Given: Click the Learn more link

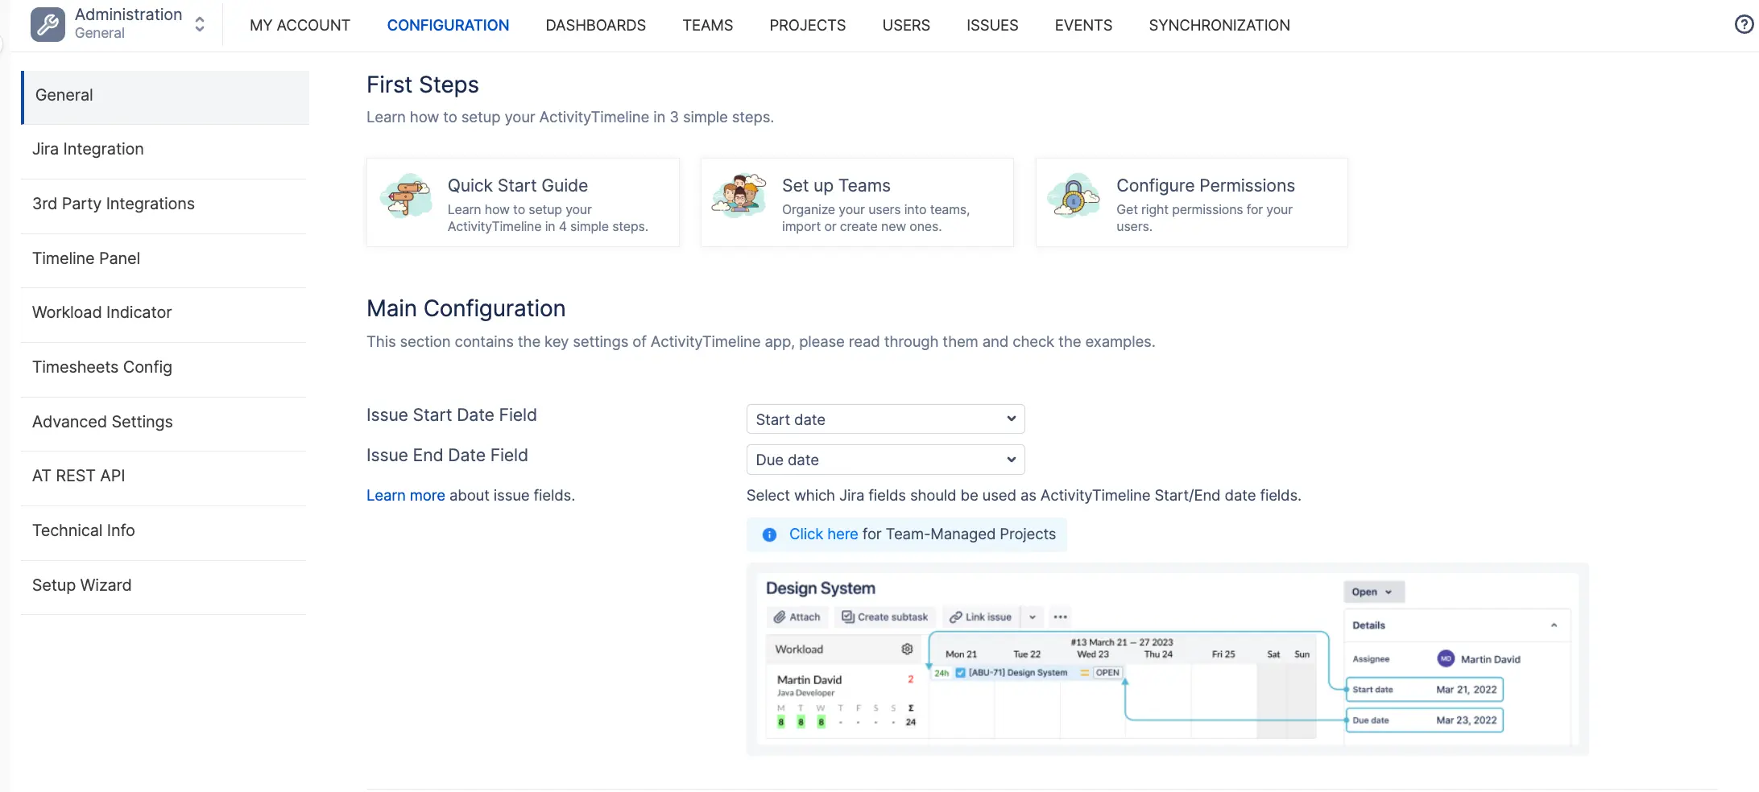Looking at the screenshot, I should click(x=405, y=496).
